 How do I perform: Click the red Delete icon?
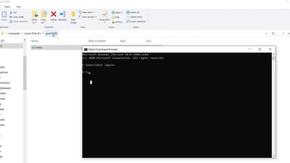(x=53, y=14)
